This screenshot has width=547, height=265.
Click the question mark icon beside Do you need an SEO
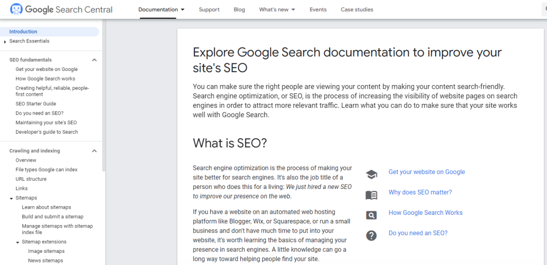[372, 236]
